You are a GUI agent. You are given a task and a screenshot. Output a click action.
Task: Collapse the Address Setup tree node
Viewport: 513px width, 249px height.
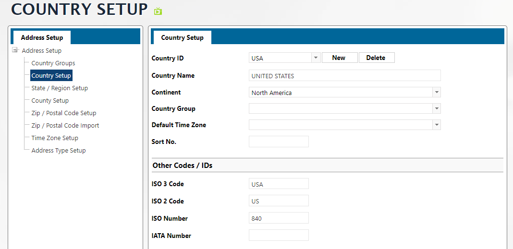click(15, 50)
